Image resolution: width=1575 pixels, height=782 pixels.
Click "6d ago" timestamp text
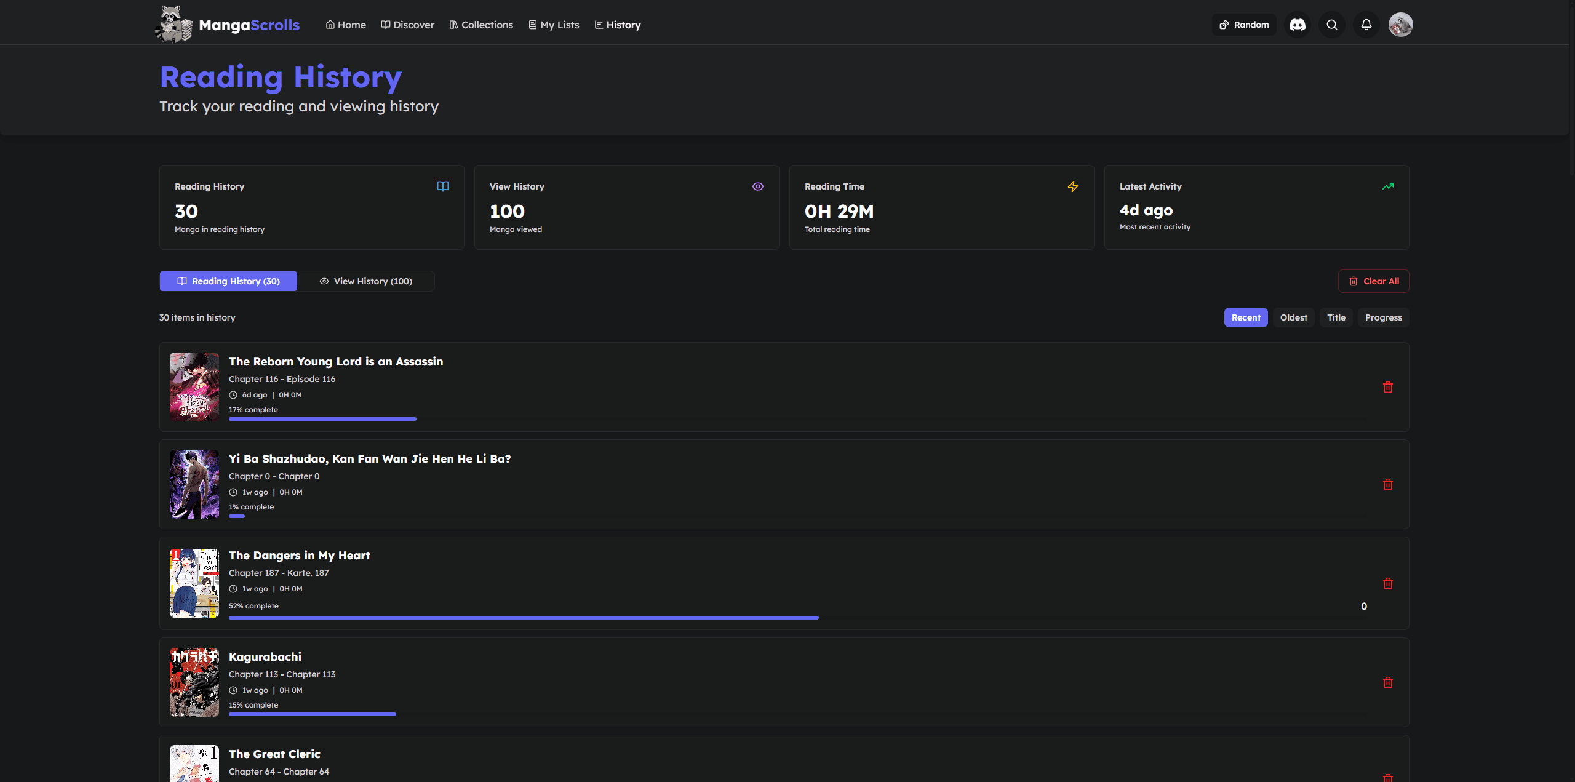pyautogui.click(x=255, y=395)
